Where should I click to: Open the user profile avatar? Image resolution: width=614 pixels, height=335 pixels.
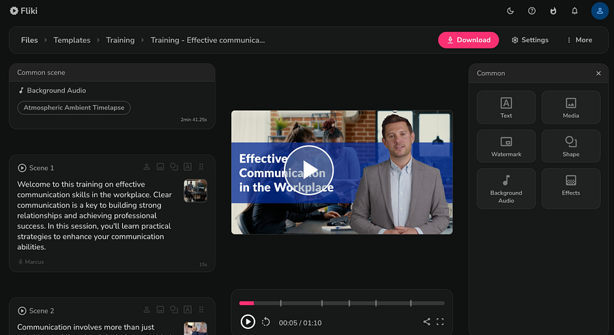coord(600,11)
